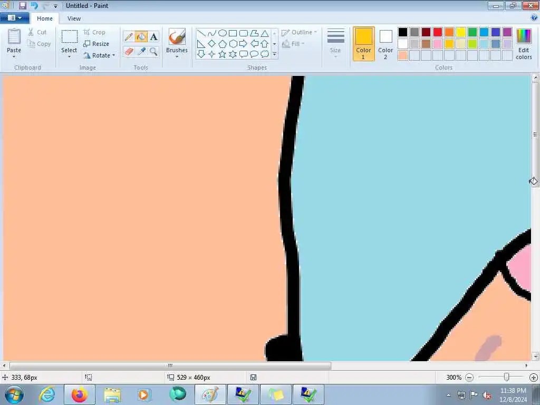Click the Save icon in title bar

pos(22,5)
